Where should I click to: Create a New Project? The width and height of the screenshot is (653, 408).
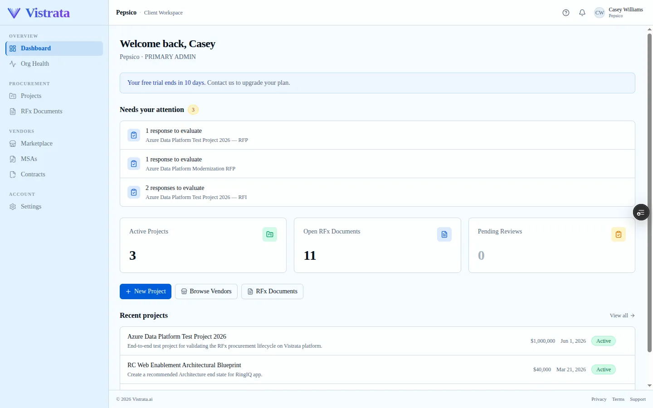pos(146,291)
